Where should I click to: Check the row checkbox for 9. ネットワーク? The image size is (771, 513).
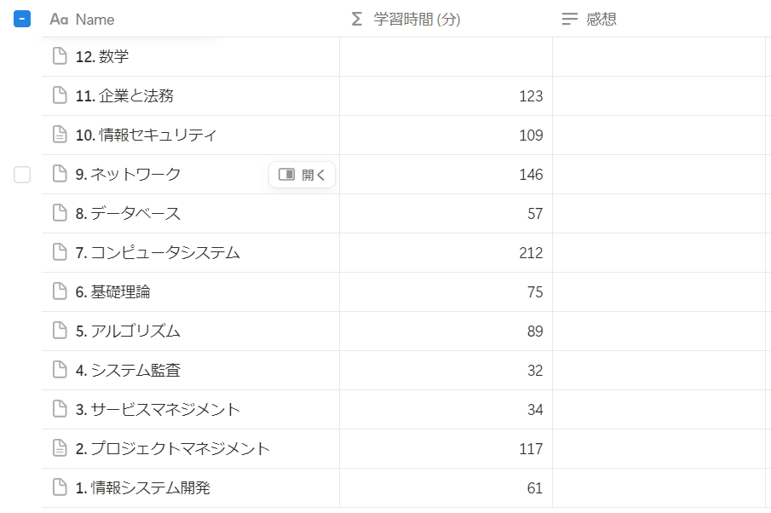tap(22, 175)
